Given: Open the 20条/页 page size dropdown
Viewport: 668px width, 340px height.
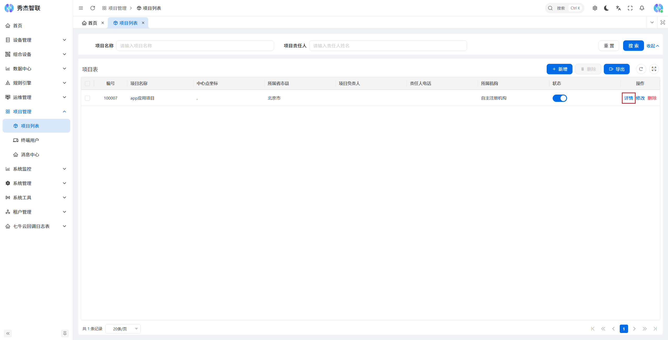Looking at the screenshot, I should pyautogui.click(x=123, y=329).
